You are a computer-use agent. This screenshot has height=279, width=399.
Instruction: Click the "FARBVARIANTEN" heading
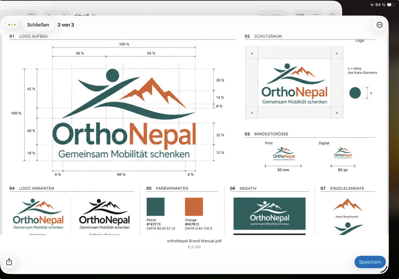(x=172, y=188)
